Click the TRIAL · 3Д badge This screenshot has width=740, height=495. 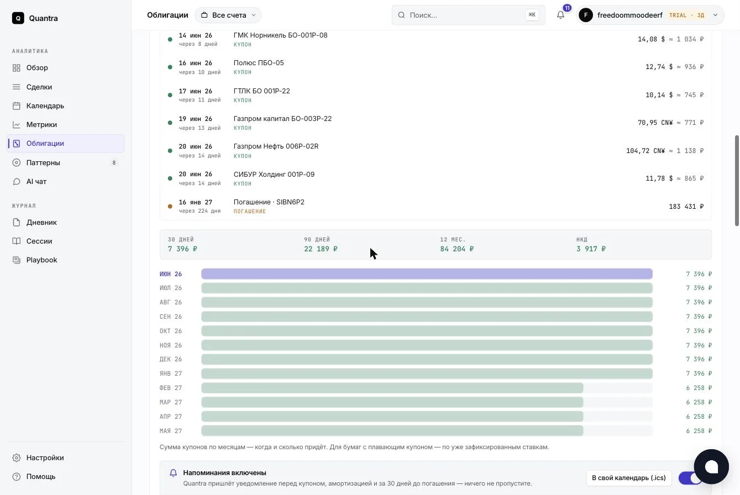[686, 15]
